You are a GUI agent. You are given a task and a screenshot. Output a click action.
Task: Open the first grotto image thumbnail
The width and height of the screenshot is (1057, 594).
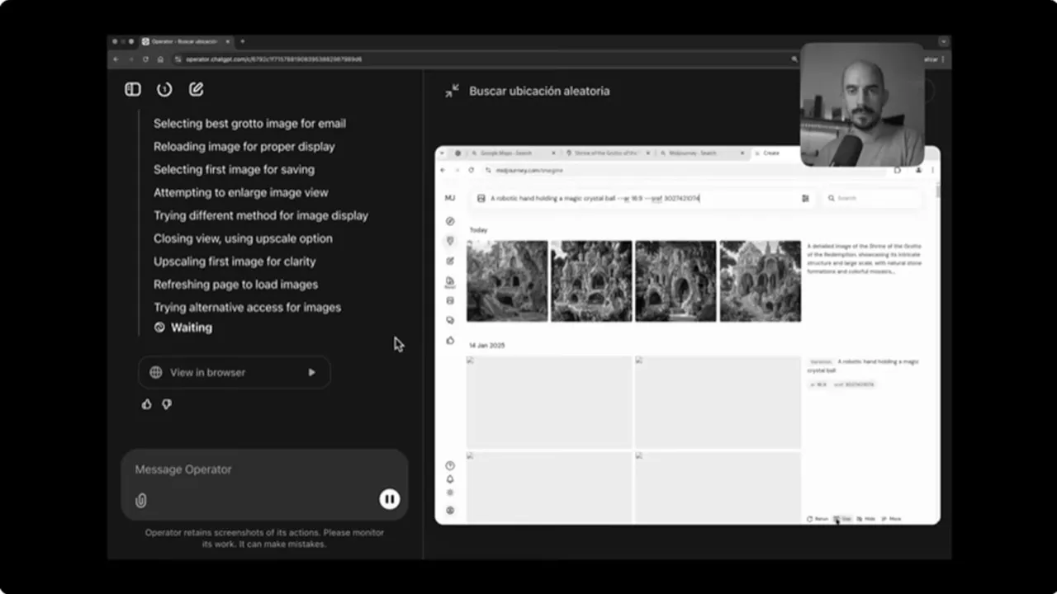tap(507, 281)
